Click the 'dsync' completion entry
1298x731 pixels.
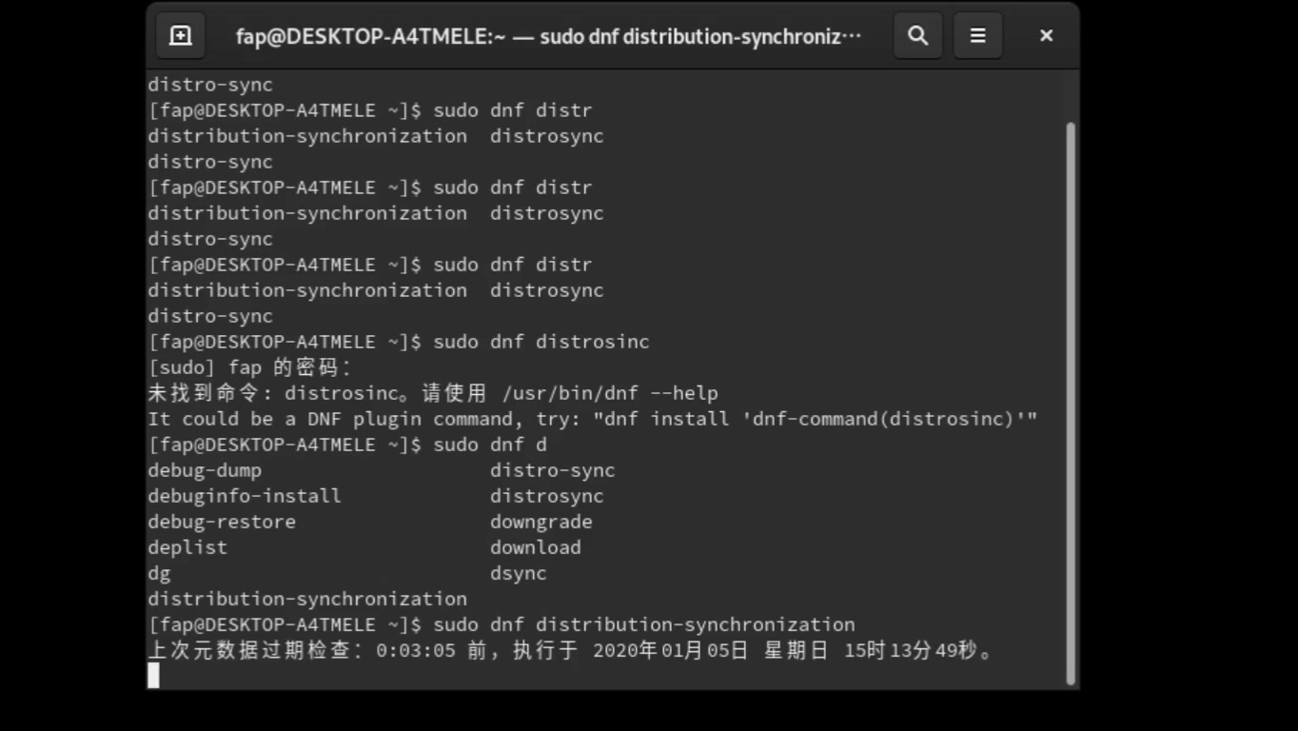click(518, 572)
